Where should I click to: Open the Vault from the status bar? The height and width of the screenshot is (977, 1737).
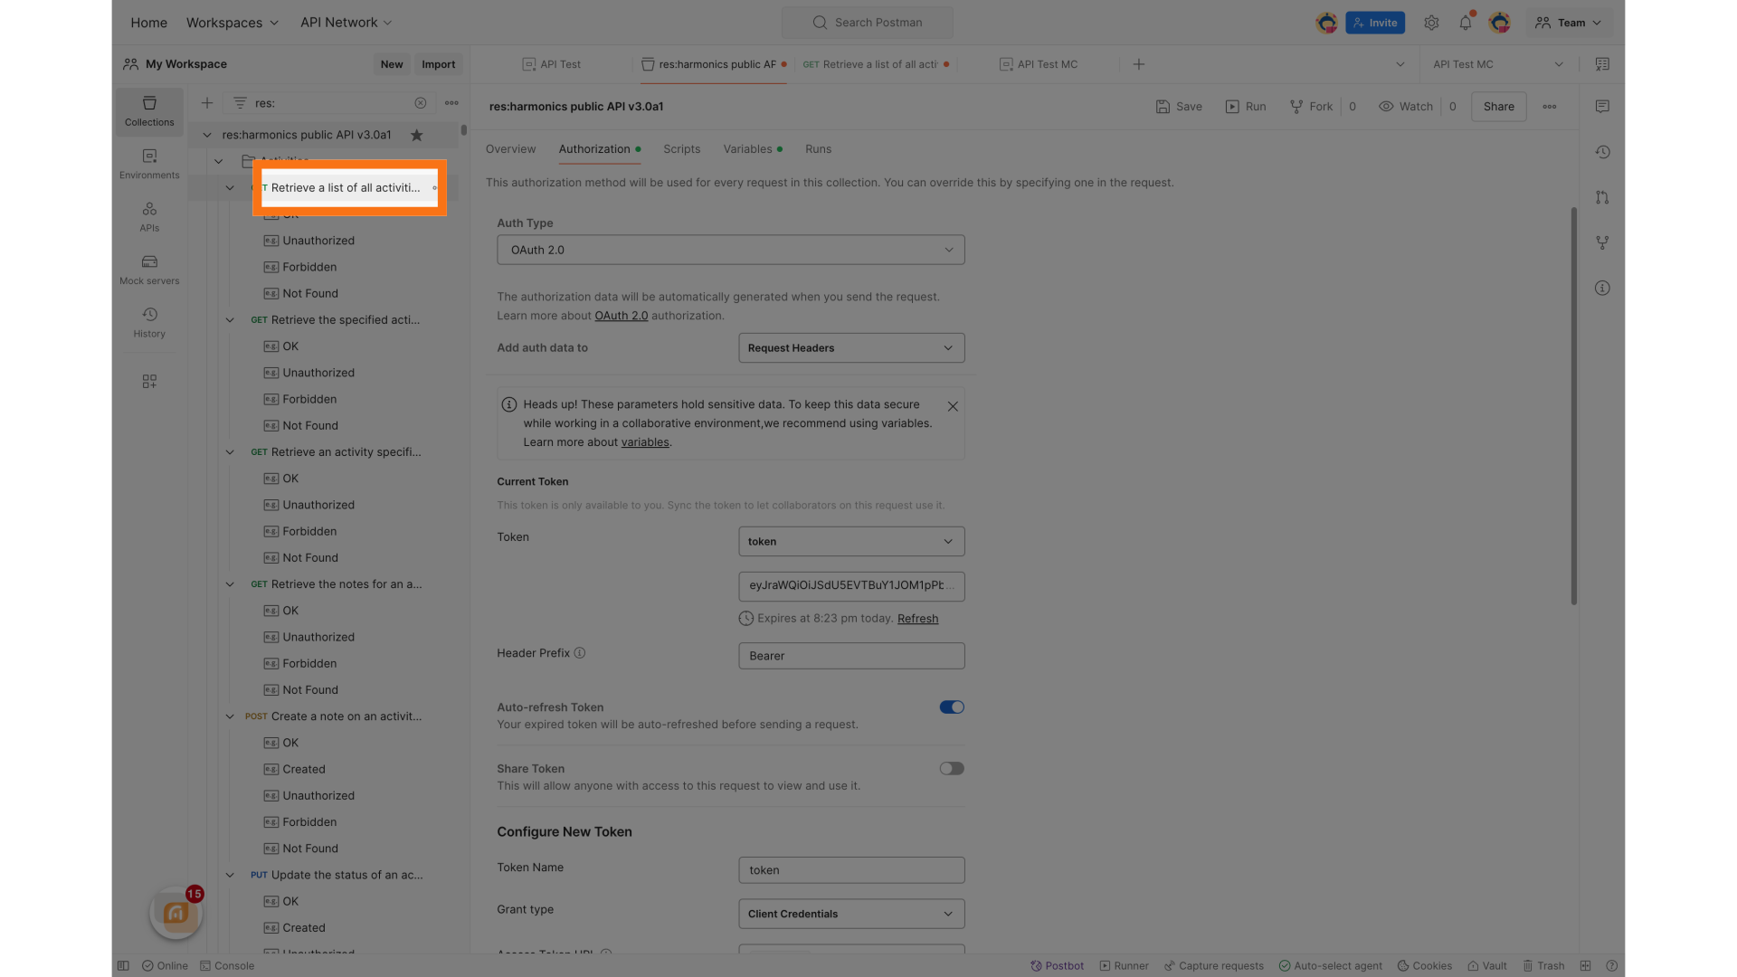point(1486,965)
